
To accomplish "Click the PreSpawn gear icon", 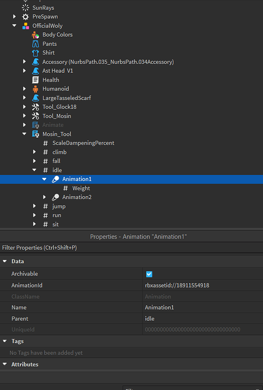I will tap(25, 17).
